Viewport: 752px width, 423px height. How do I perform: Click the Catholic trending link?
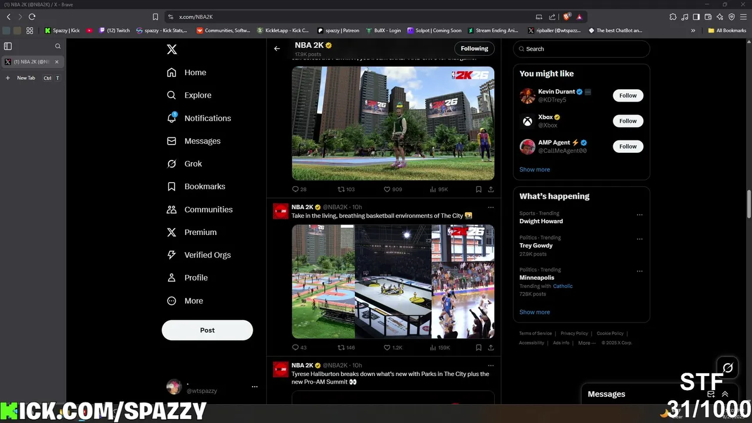(563, 286)
